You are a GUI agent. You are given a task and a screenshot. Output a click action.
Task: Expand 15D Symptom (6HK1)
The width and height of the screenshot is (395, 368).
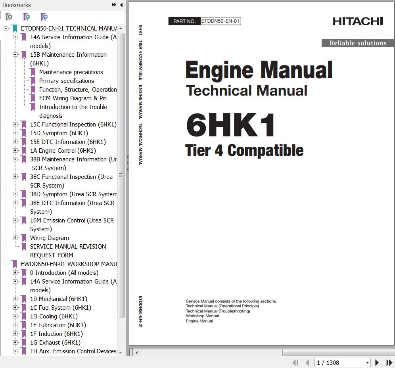[x=15, y=133]
